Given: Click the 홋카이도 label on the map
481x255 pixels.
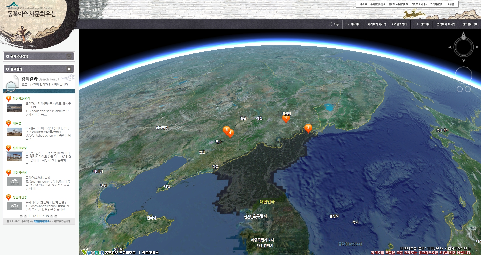Looking at the screenshot, I should [x=442, y=130].
